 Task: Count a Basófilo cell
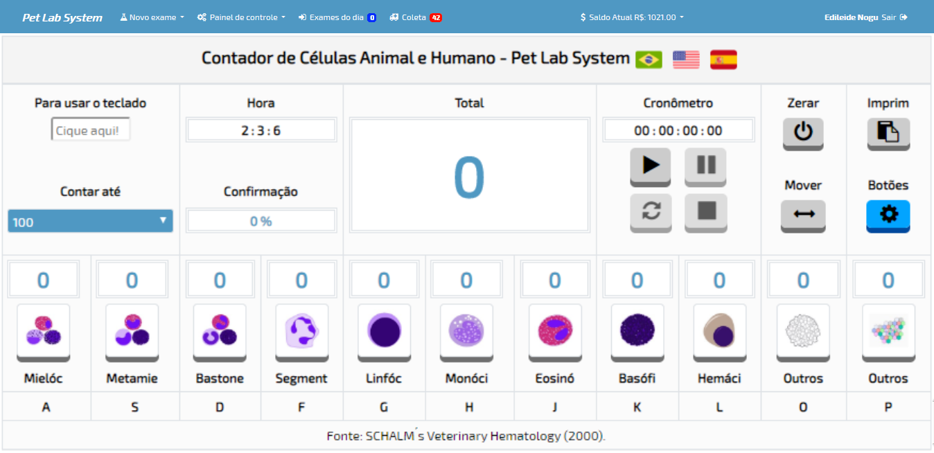point(637,331)
